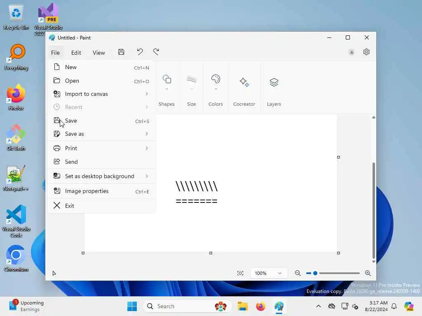Open Recycle Bin desktop icon
Screen dimensions: 422x316
coord(16,17)
